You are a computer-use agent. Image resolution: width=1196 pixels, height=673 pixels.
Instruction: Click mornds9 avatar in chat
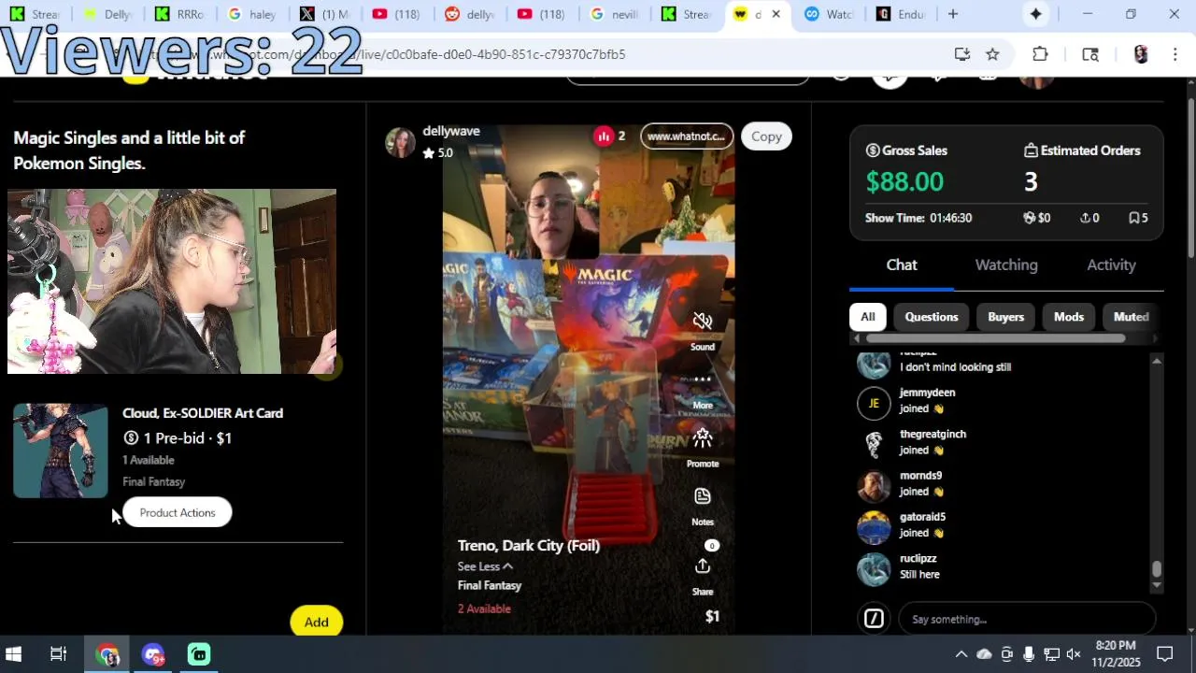tap(874, 486)
